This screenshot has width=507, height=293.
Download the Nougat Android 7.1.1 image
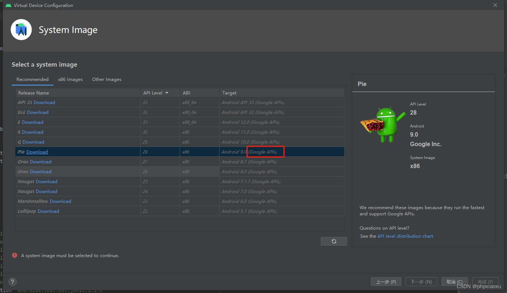click(46, 182)
